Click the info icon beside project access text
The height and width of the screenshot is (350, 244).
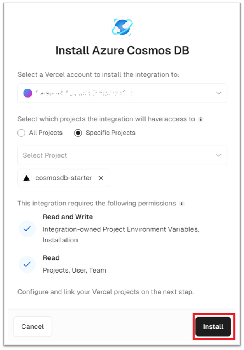[200, 119]
